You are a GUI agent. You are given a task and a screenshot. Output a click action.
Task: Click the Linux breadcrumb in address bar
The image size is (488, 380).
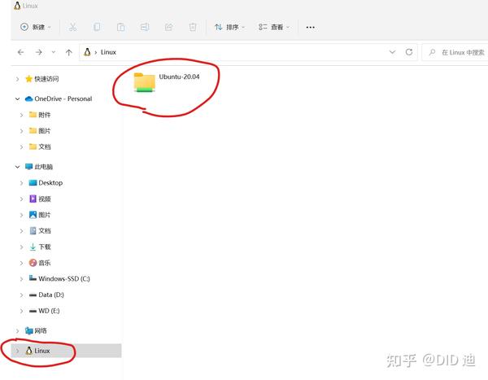108,52
